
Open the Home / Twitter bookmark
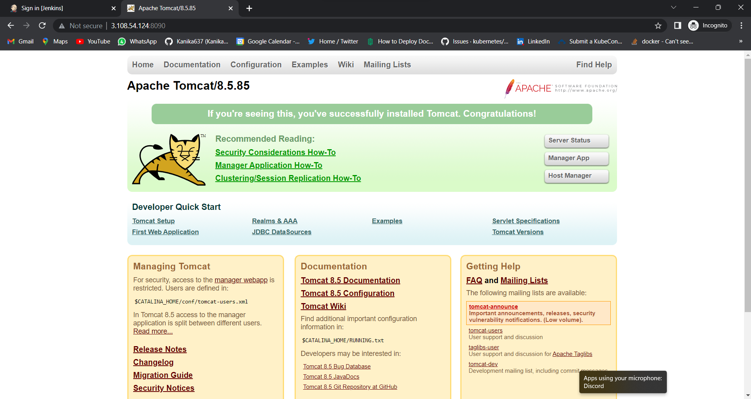(x=333, y=42)
